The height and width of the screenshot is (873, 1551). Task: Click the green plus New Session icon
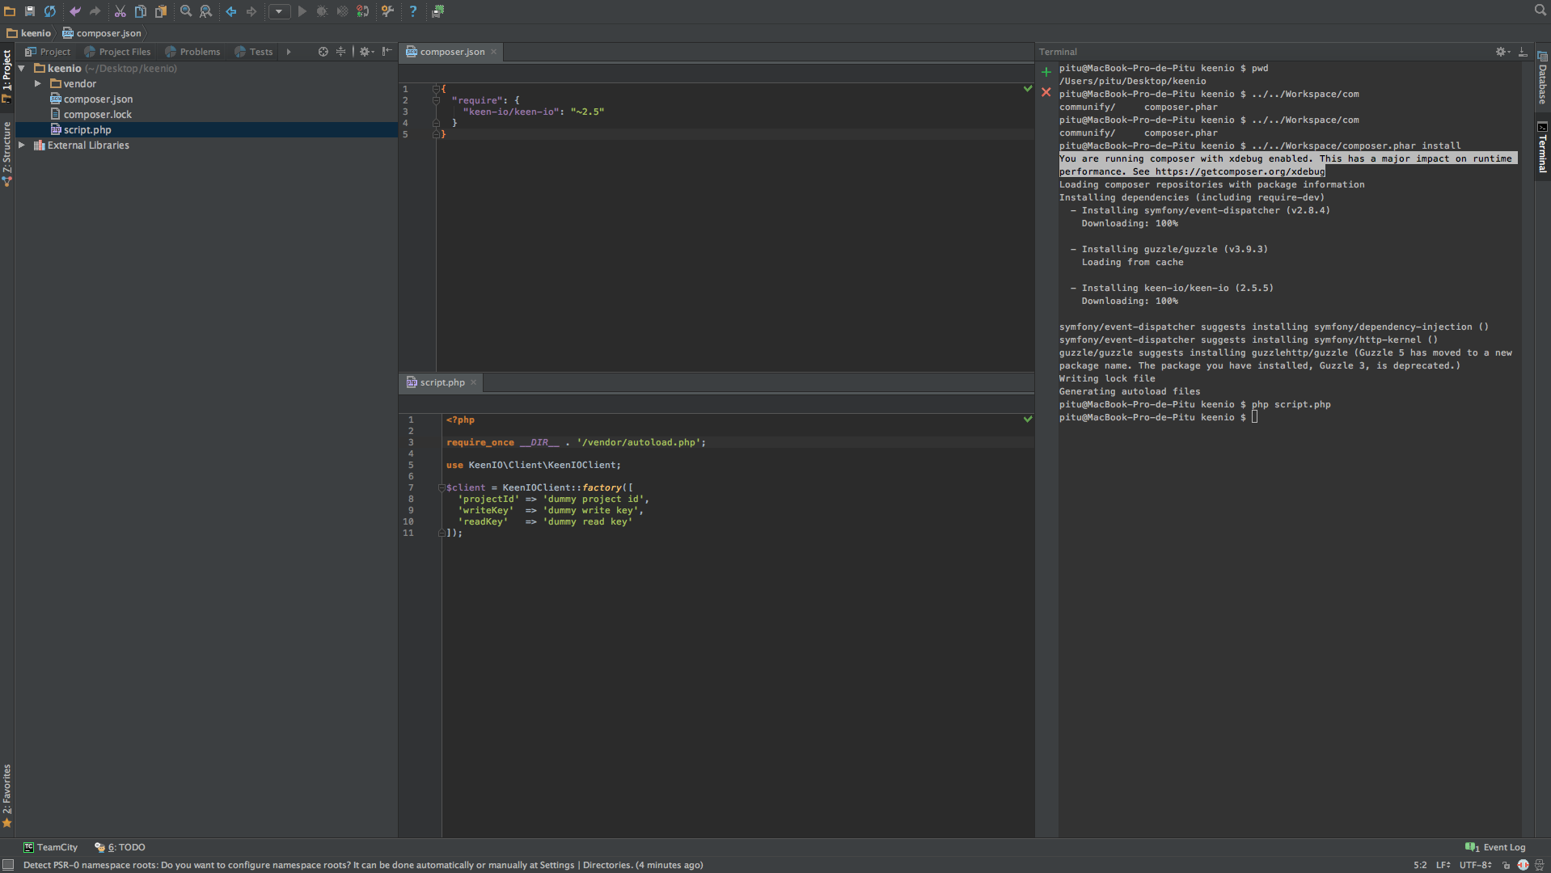click(1046, 72)
